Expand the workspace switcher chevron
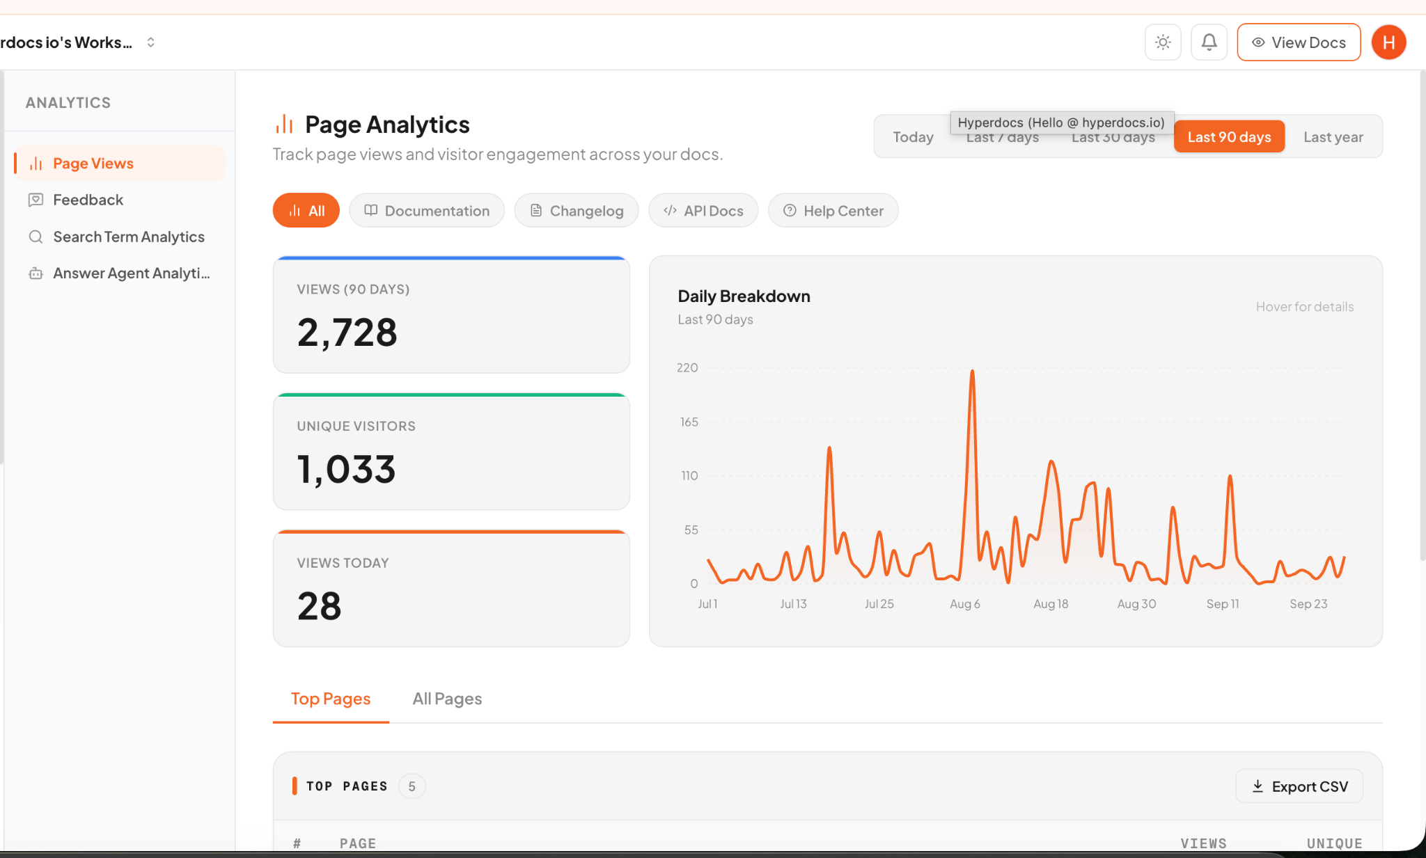The width and height of the screenshot is (1426, 858). (x=150, y=42)
